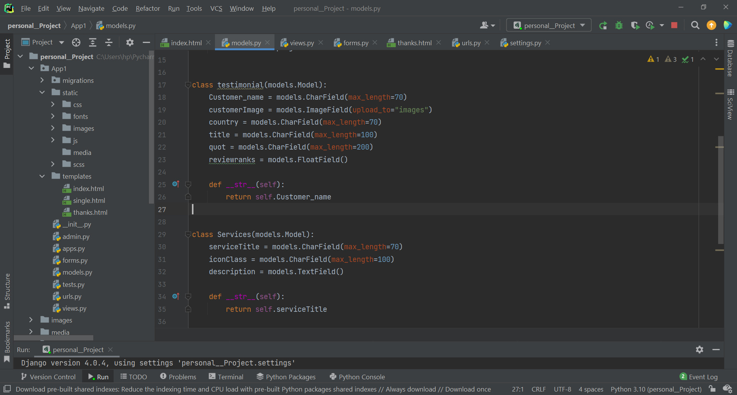The image size is (737, 395).
Task: Click override gutter marker on line 25
Action: (175, 184)
